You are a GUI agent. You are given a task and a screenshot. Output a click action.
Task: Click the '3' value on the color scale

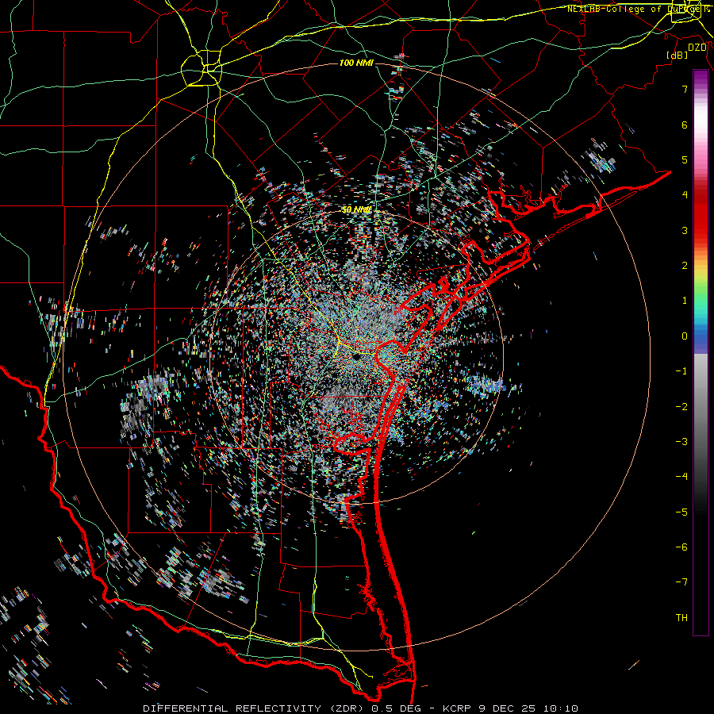[x=685, y=230]
